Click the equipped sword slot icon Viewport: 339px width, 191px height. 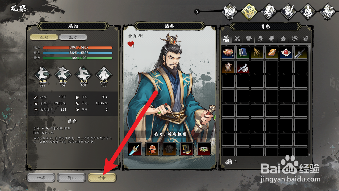[135, 149]
